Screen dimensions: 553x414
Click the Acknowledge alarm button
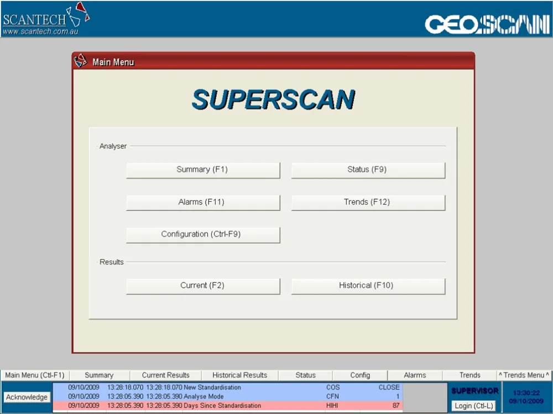pyautogui.click(x=27, y=397)
